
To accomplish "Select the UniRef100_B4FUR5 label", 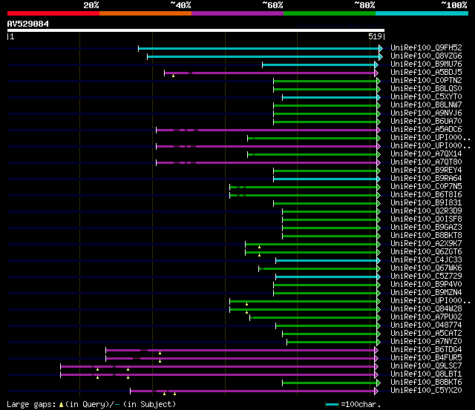I will click(x=426, y=358).
